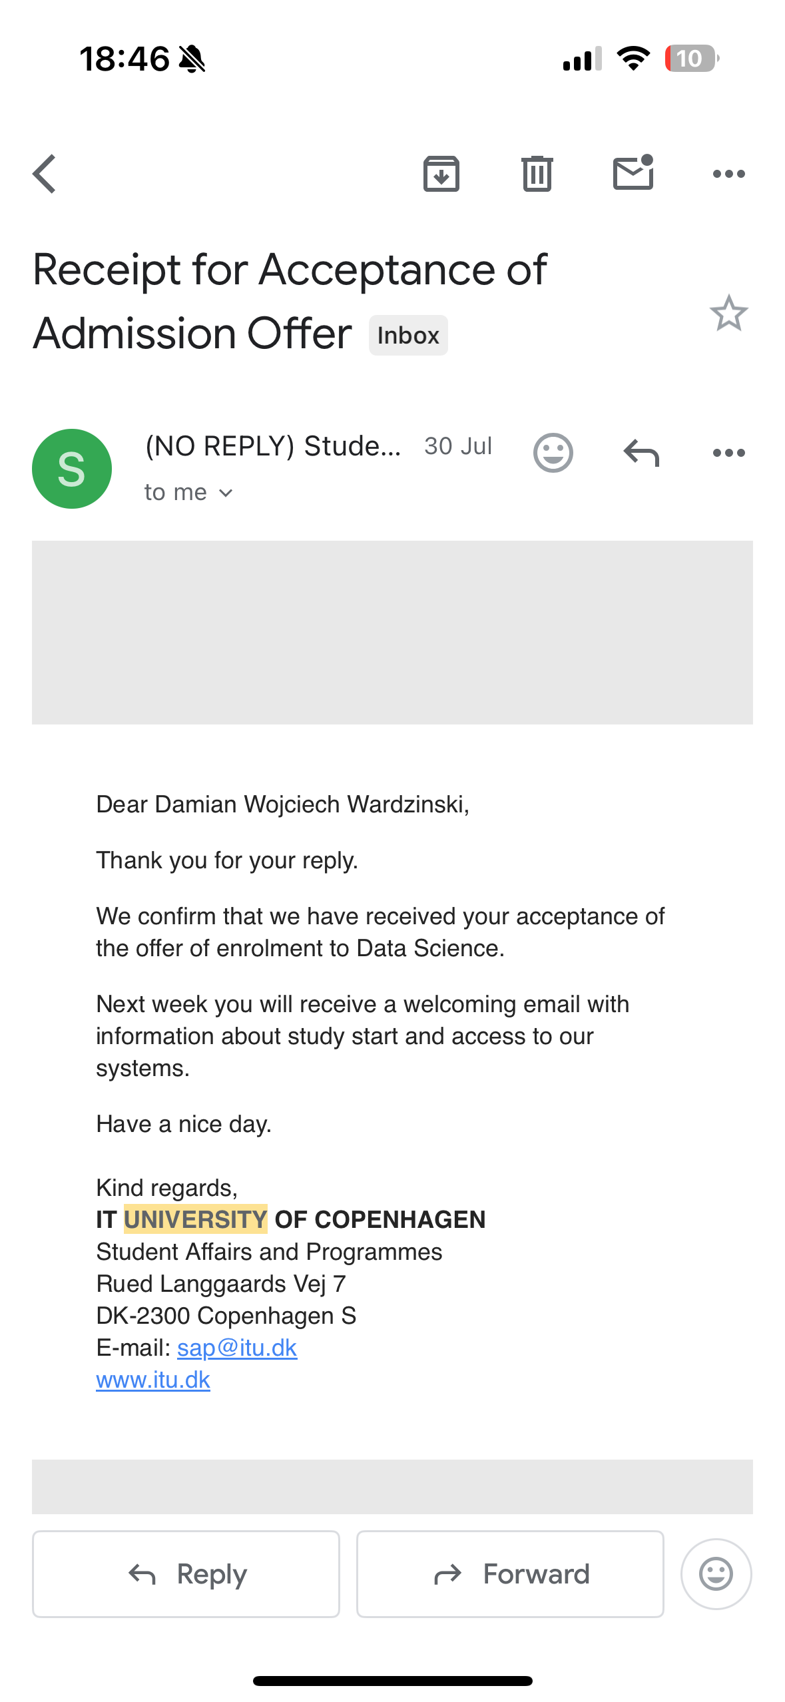The height and width of the screenshot is (1702, 785).
Task: Reply using the arrow beside sender
Action: [641, 453]
